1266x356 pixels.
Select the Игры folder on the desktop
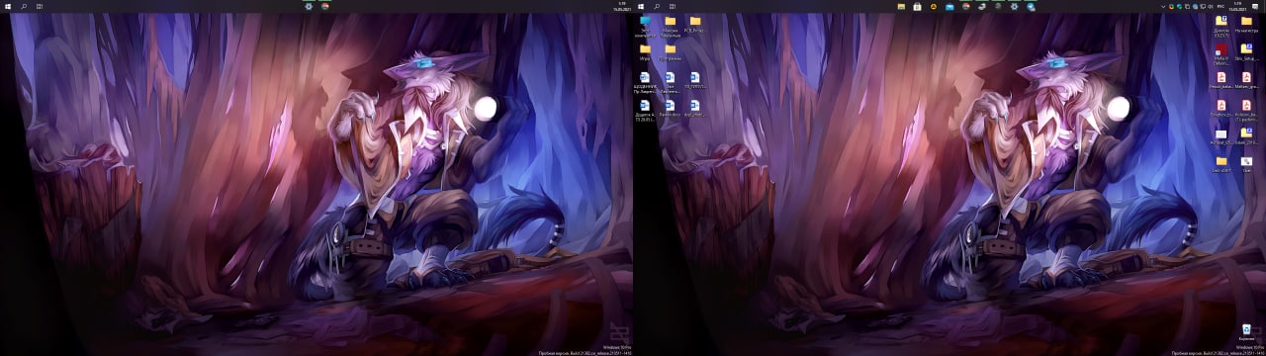[x=646, y=51]
